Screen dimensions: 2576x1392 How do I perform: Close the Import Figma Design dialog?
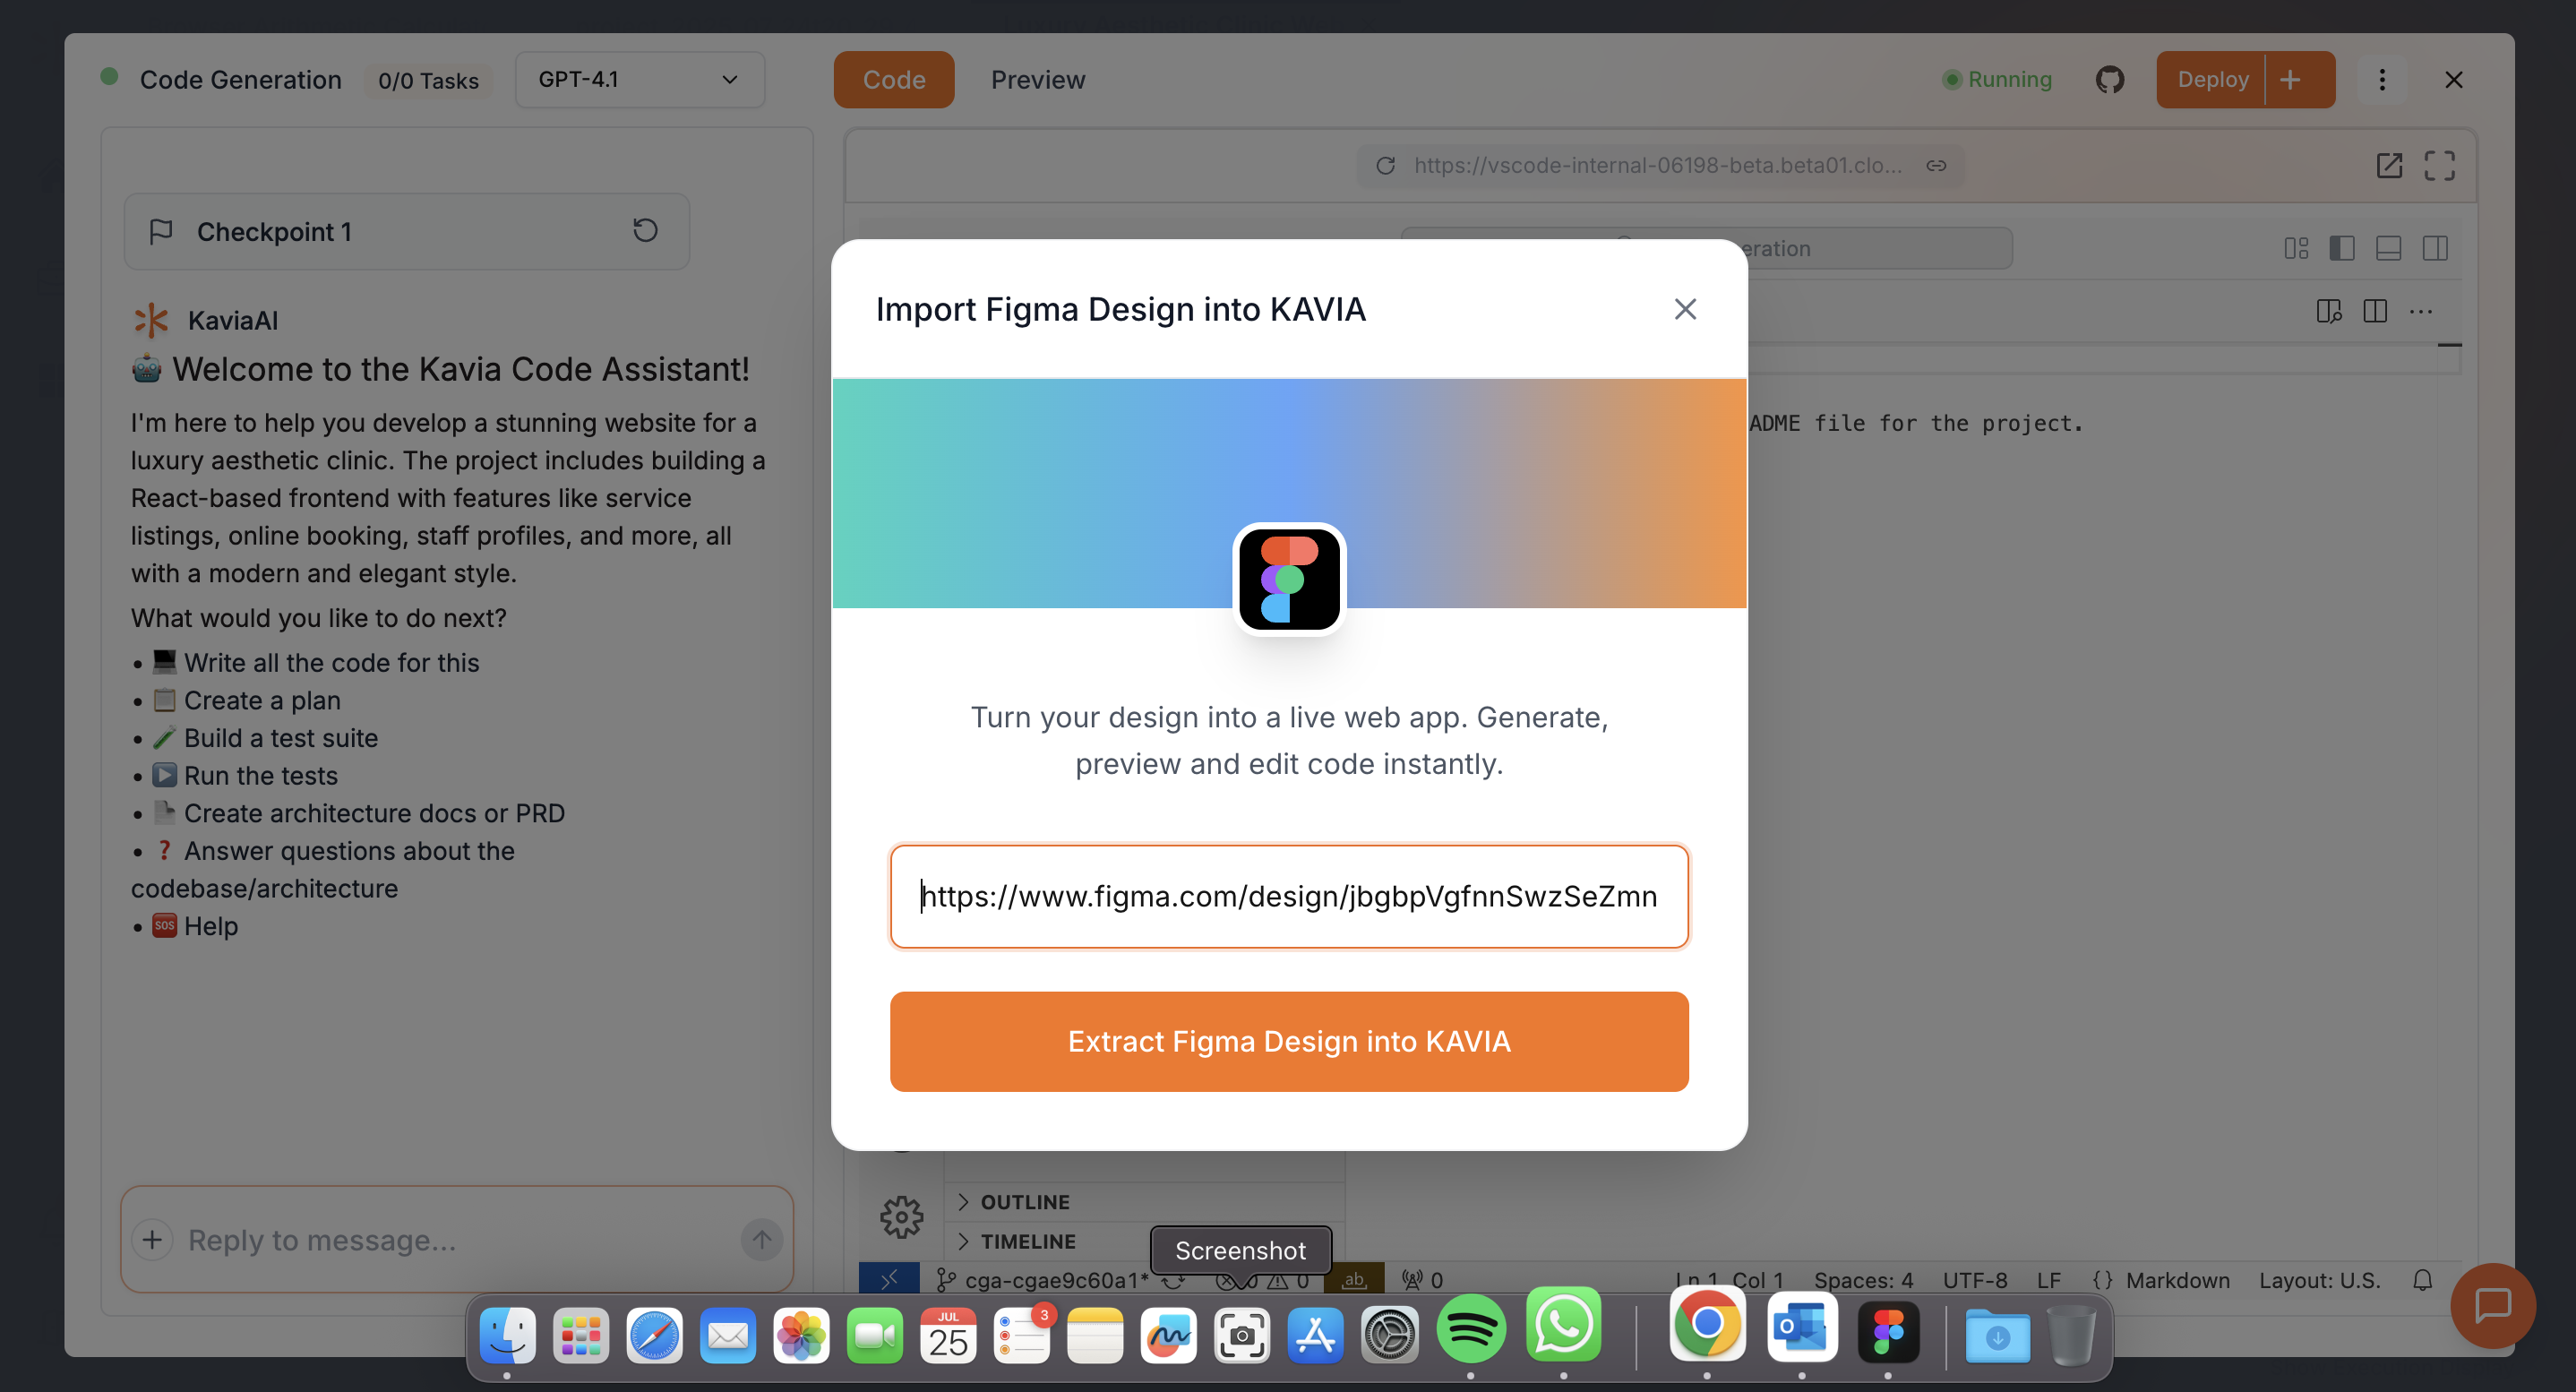pyautogui.click(x=1685, y=309)
